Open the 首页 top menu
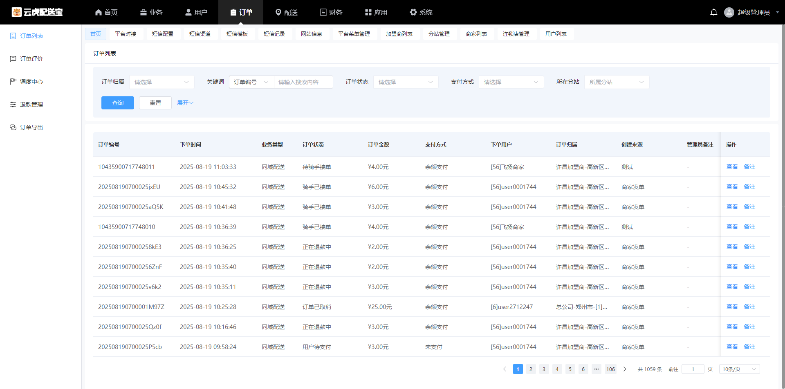Image resolution: width=785 pixels, height=389 pixels. tap(106, 12)
